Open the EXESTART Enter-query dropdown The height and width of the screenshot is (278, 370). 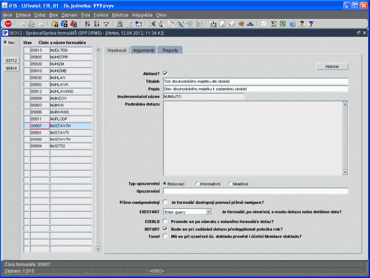(208, 212)
